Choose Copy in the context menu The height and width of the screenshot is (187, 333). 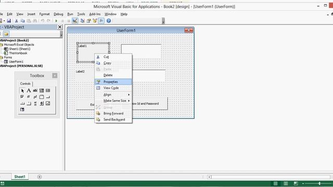tap(113, 63)
